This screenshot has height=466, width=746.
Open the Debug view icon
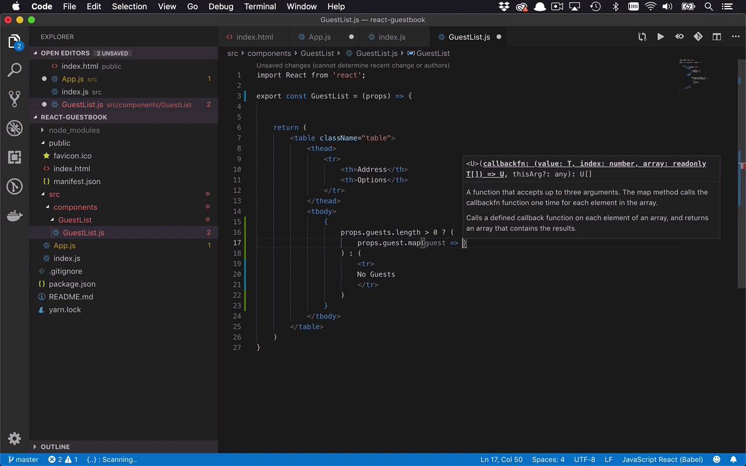(15, 128)
